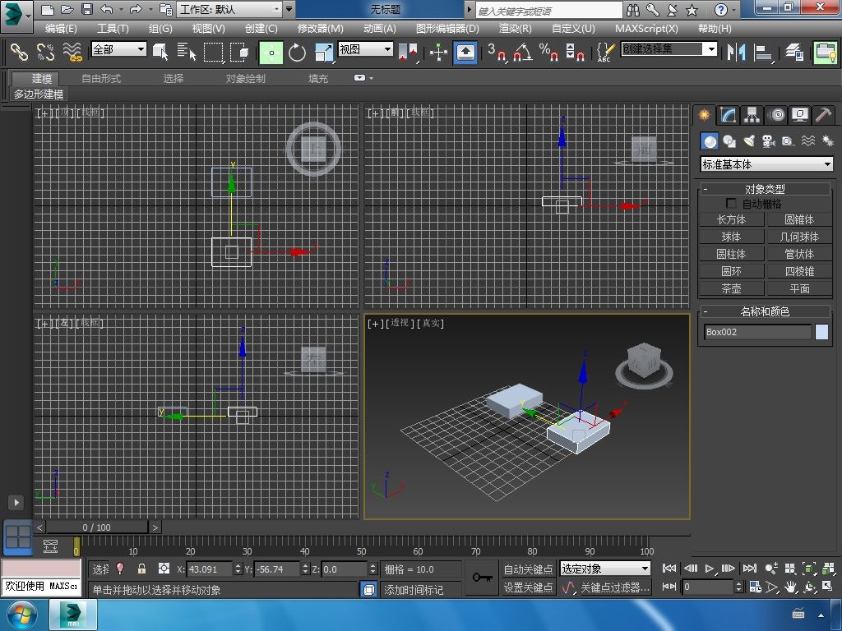
Task: Enable the 自动栅格 checkbox
Action: point(731,204)
